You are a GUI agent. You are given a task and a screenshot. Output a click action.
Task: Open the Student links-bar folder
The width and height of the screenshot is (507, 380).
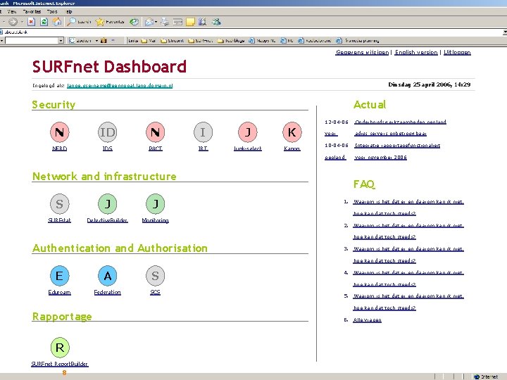[173, 41]
